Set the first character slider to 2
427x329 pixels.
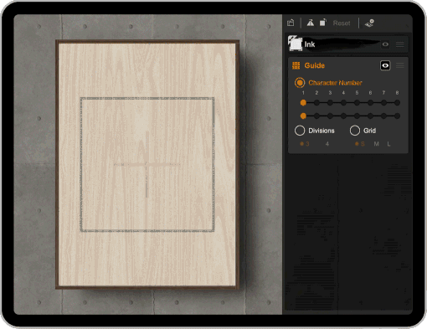(316, 103)
